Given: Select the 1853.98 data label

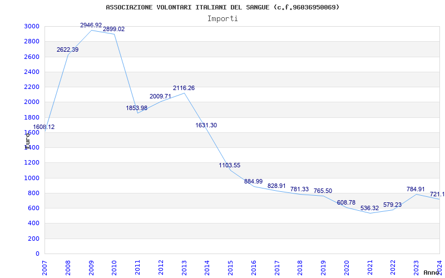Looking at the screenshot, I should (137, 108).
